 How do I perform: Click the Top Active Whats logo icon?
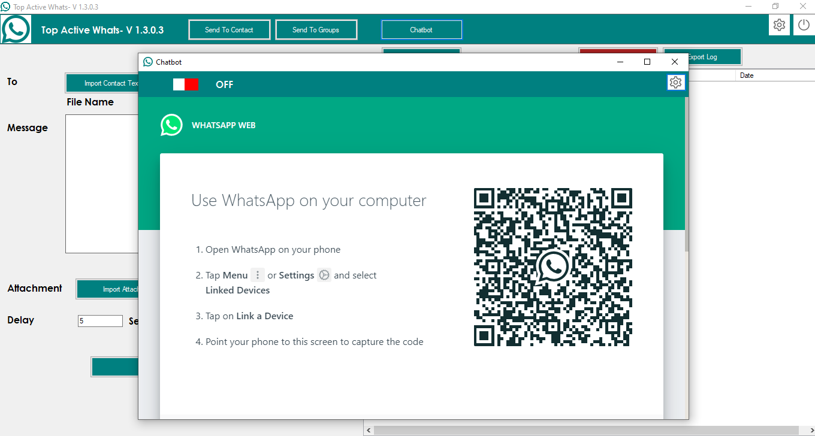click(x=16, y=29)
